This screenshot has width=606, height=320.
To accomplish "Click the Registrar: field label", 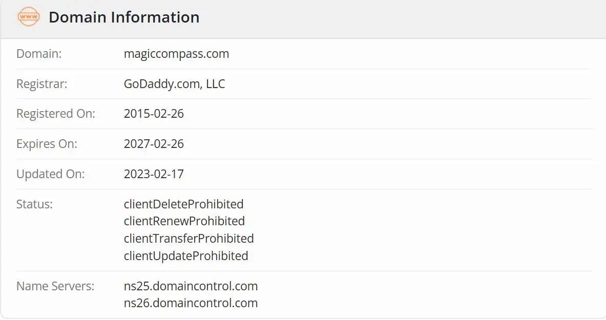I will coord(41,84).
